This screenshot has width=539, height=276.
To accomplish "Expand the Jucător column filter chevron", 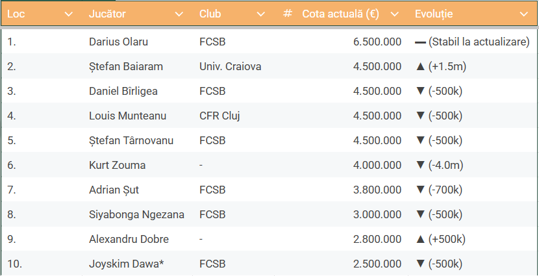I will click(178, 14).
